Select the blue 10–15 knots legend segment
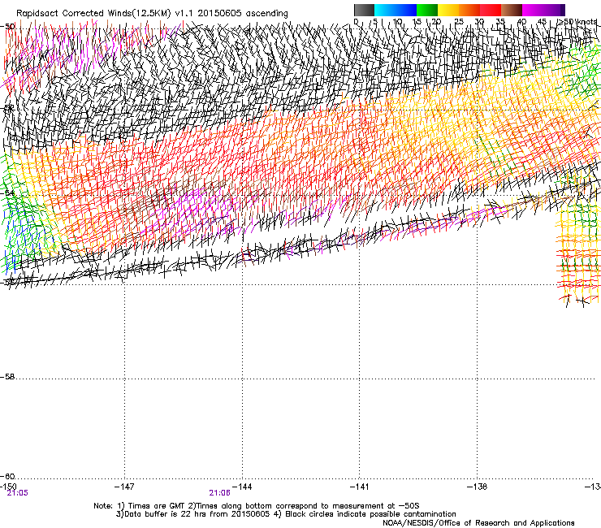 pos(406,10)
